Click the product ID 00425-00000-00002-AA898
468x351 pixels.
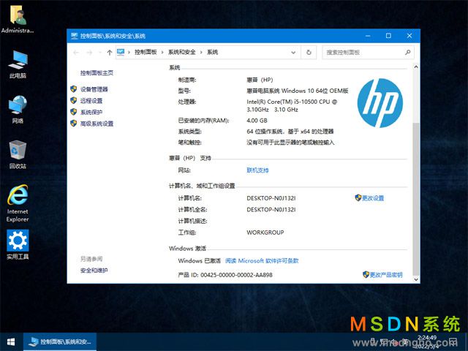coord(236,275)
